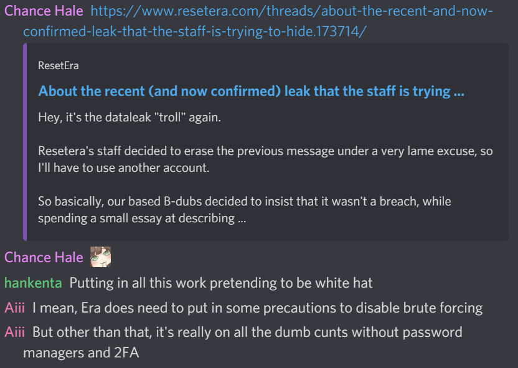Click the anime face emoji image
Viewport: 518px width, 368px height.
(101, 257)
